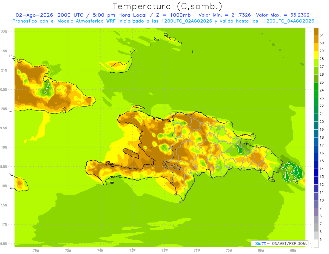Screen dimensions: 329x254
Task: Click the yellow legend swatch between 28 and 29
Action: 316,55
